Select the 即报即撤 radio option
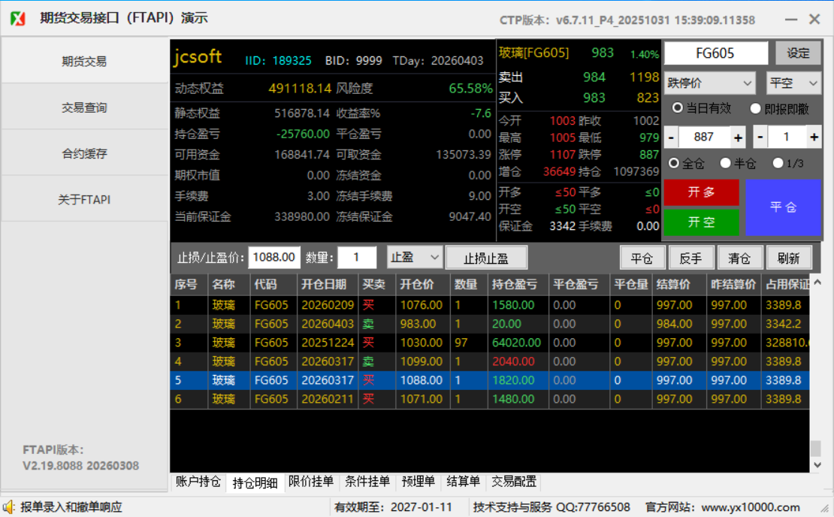Screen dimensions: 834x517 (x=756, y=108)
